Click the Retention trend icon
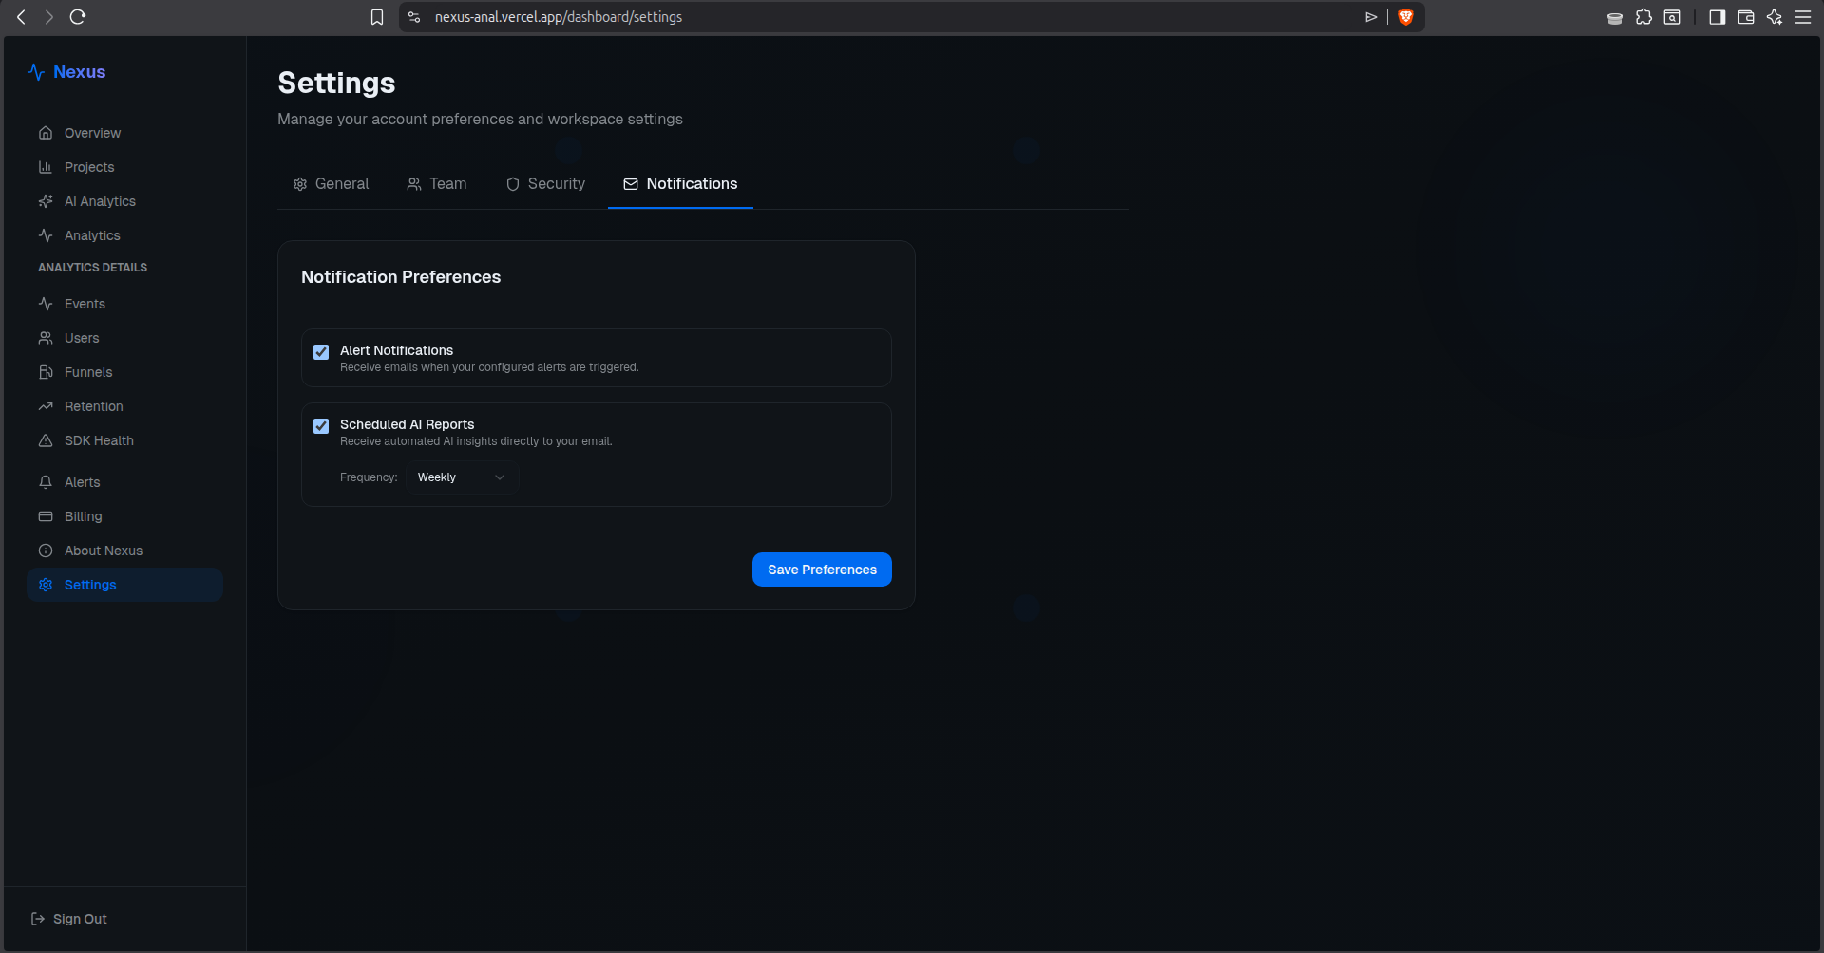 [46, 406]
